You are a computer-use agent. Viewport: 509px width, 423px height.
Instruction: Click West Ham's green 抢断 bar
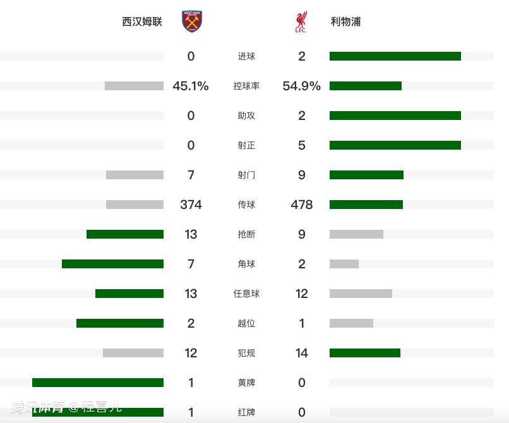tap(125, 234)
